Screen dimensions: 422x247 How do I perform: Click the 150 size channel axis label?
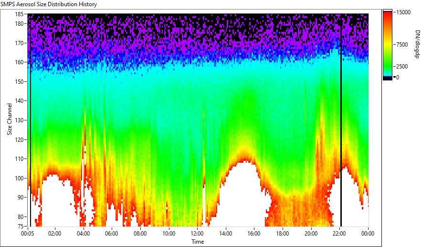pos(20,81)
